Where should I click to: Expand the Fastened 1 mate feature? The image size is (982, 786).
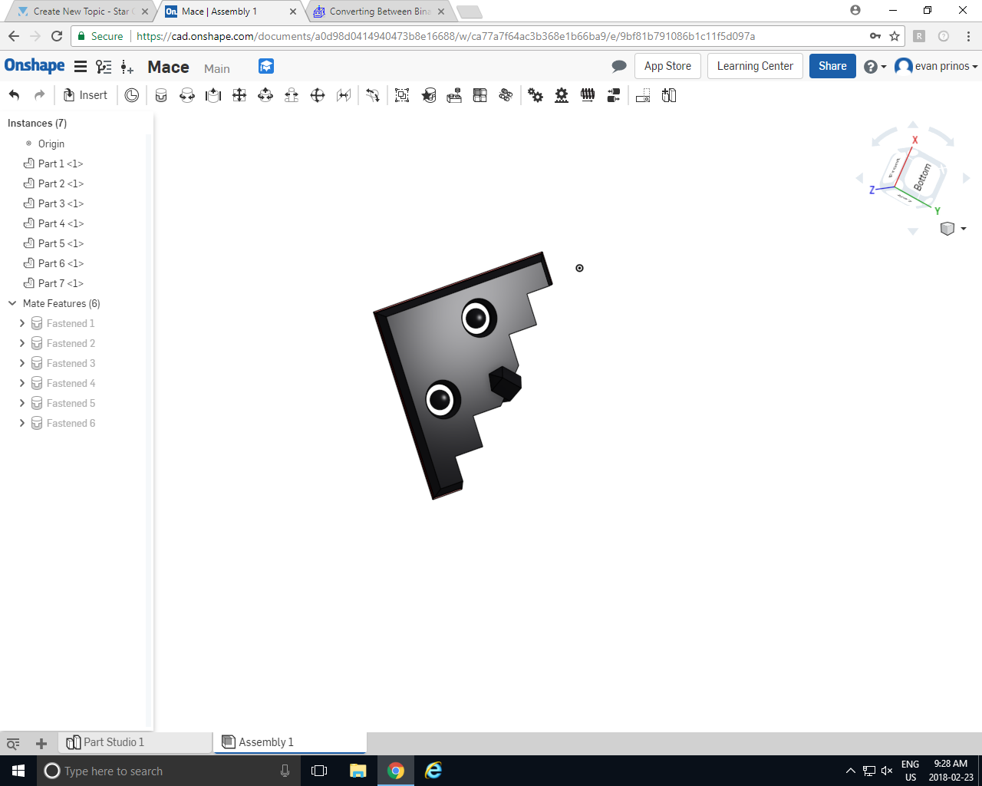(22, 323)
